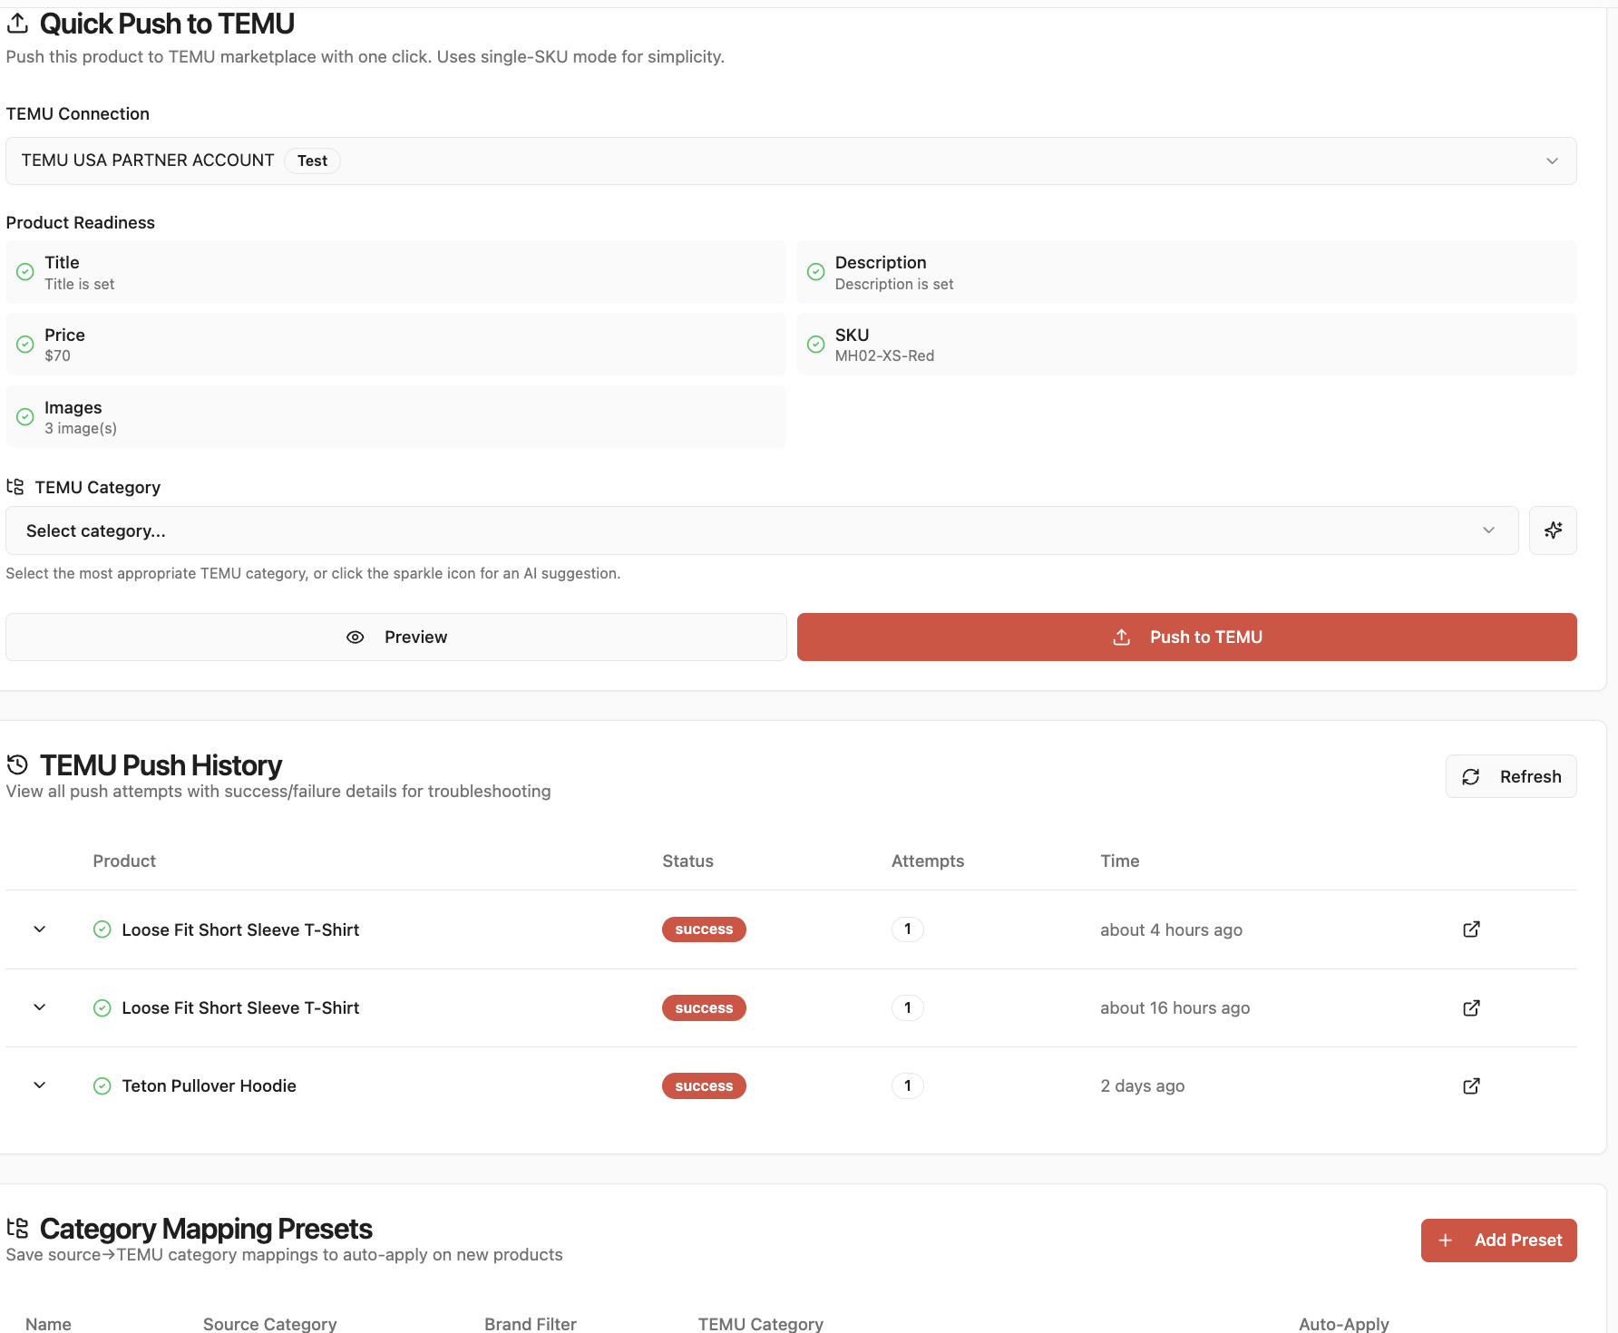Click the AI sparkle suggestion icon
Image resolution: width=1618 pixels, height=1333 pixels.
[x=1553, y=530]
